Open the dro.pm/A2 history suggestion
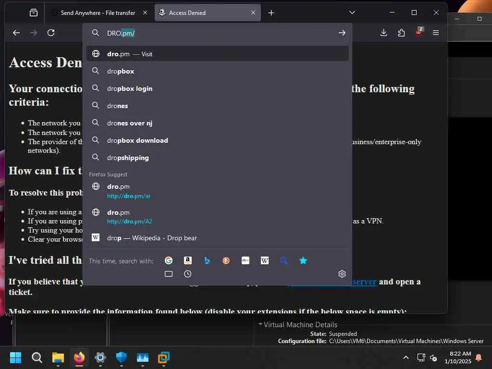The width and height of the screenshot is (492, 369). pyautogui.click(x=217, y=217)
